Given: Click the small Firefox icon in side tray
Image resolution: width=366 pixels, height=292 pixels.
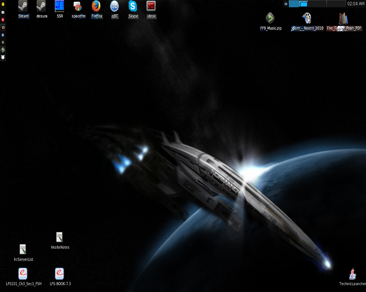Looking at the screenshot, I should (x=3, y=27).
